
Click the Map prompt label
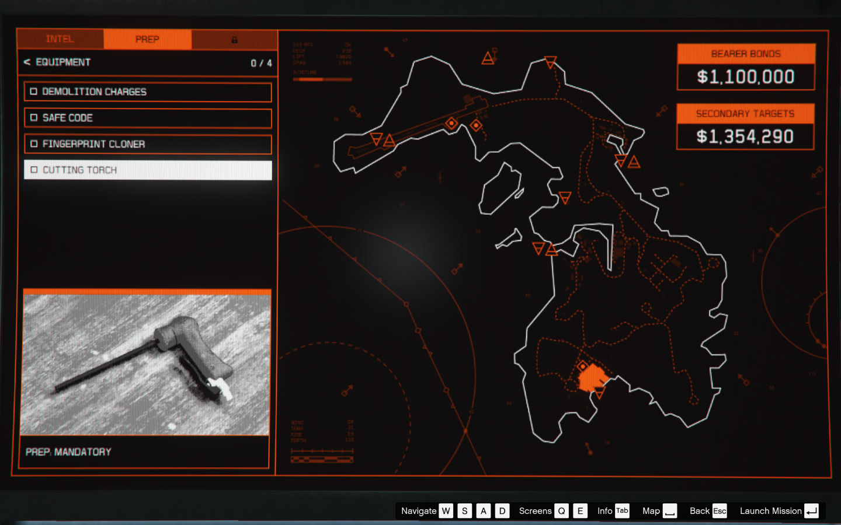tap(651, 511)
